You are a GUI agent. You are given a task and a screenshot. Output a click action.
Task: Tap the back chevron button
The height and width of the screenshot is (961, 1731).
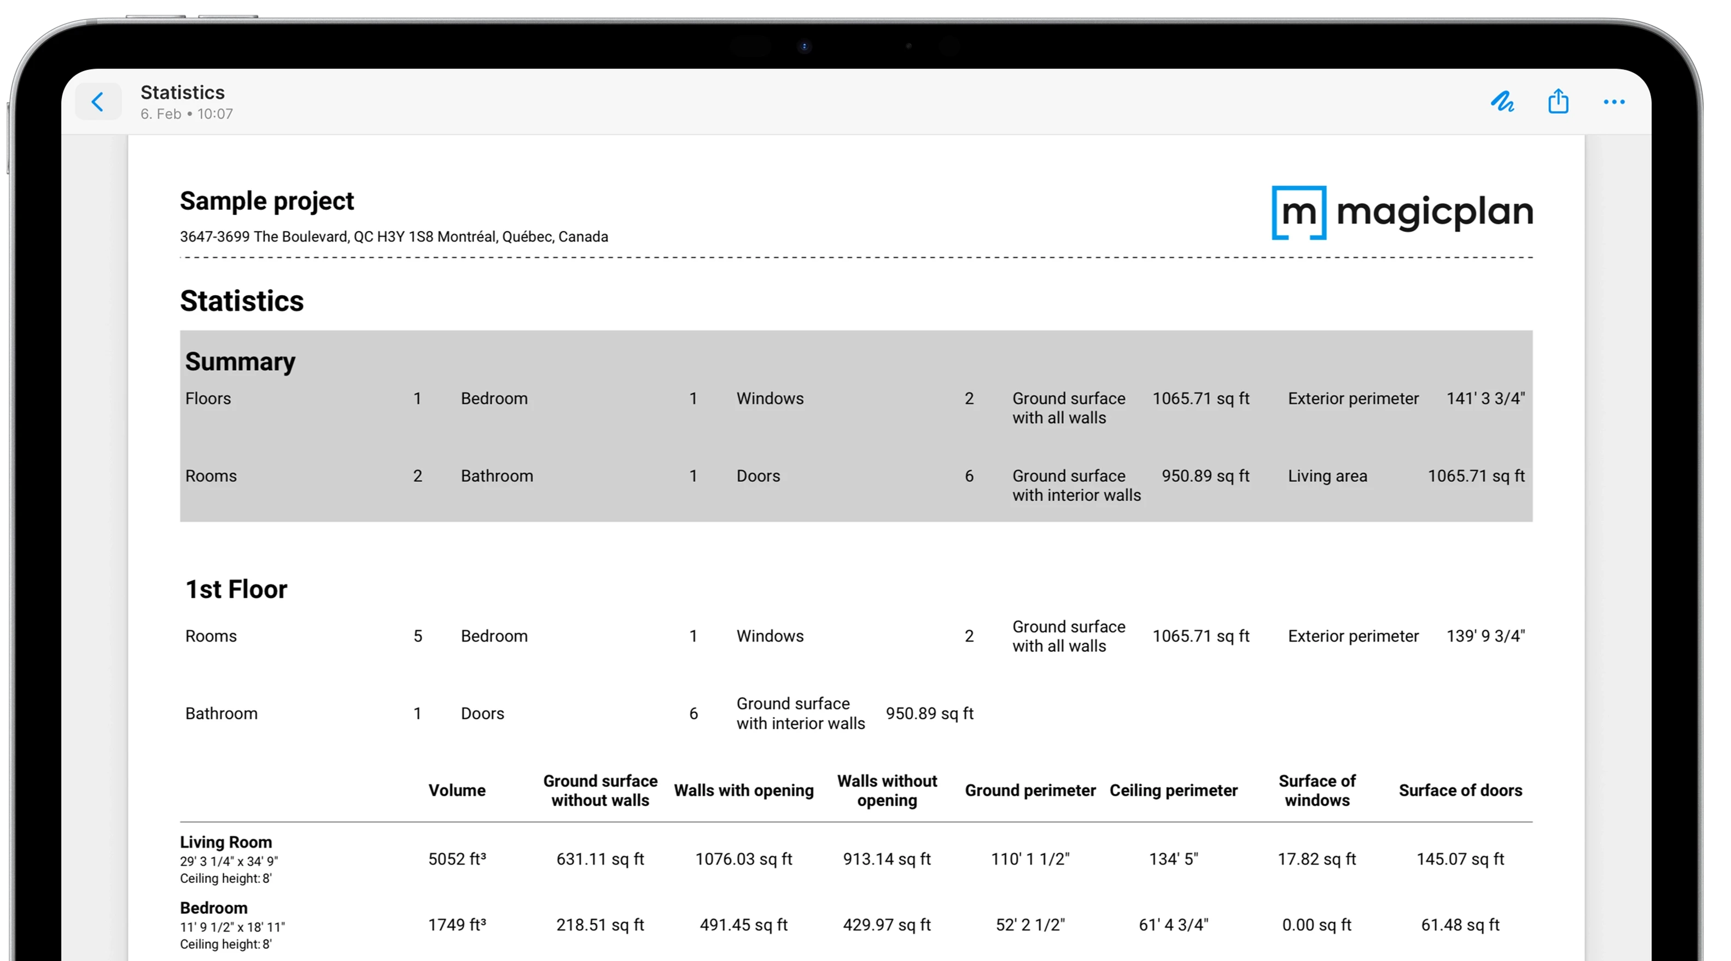click(x=98, y=102)
